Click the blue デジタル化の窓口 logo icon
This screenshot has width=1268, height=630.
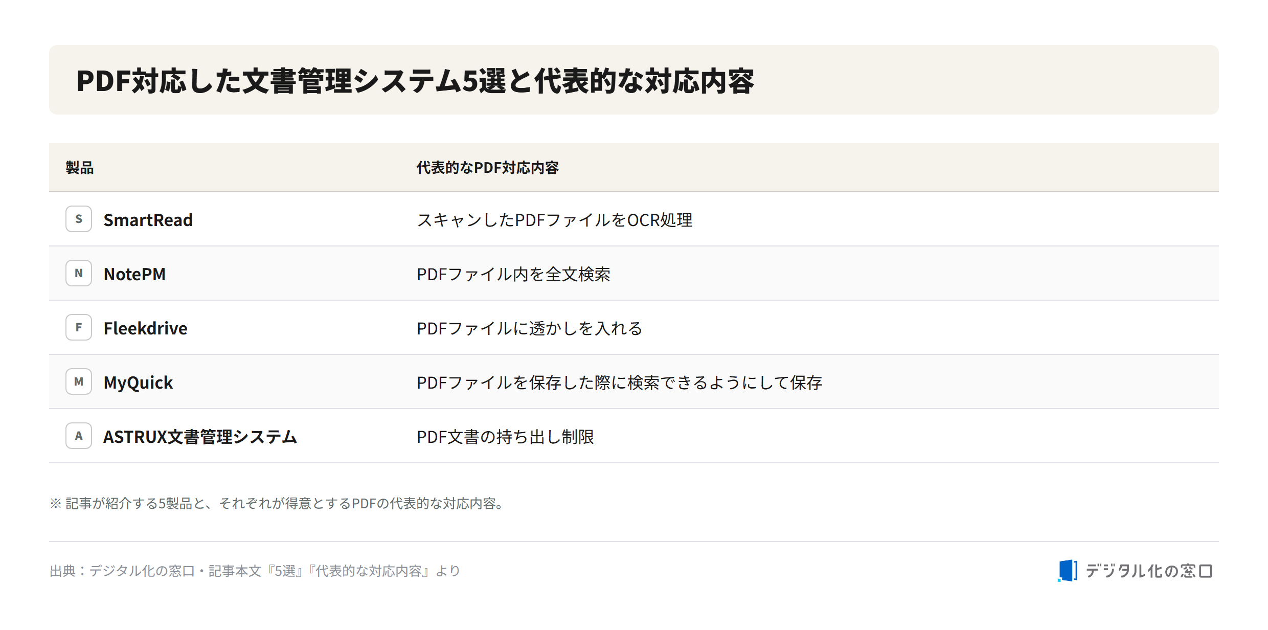click(1068, 571)
